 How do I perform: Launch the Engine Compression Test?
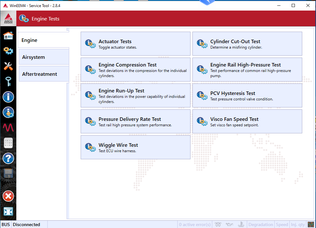point(135,70)
